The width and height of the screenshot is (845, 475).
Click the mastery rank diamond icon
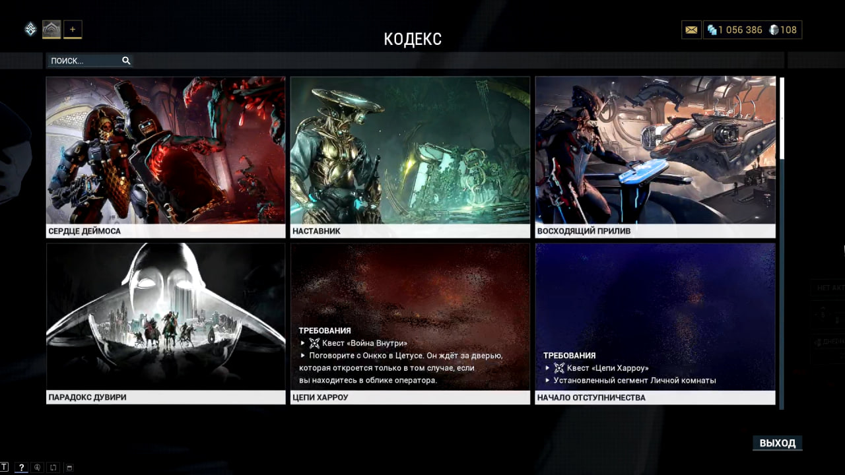[30, 29]
